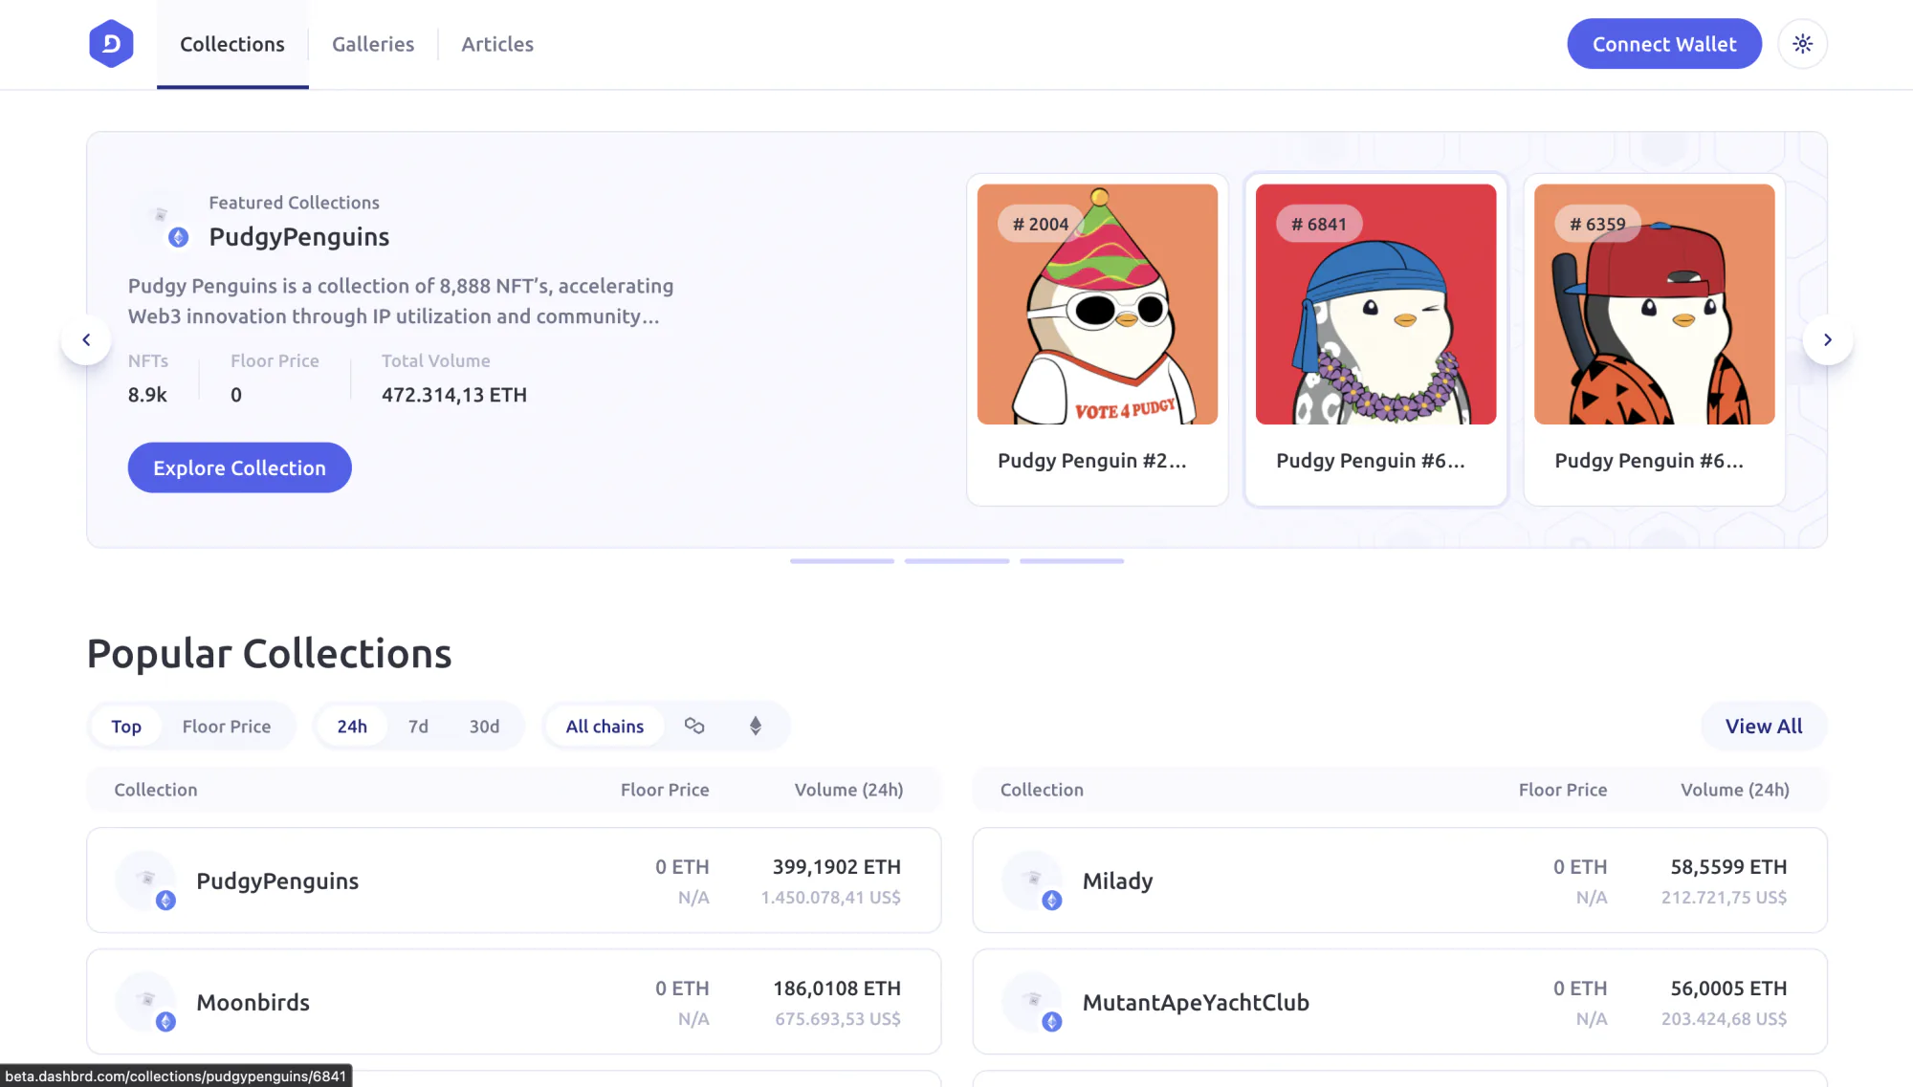Select the 30d time period
This screenshot has width=1913, height=1087.
coord(484,727)
